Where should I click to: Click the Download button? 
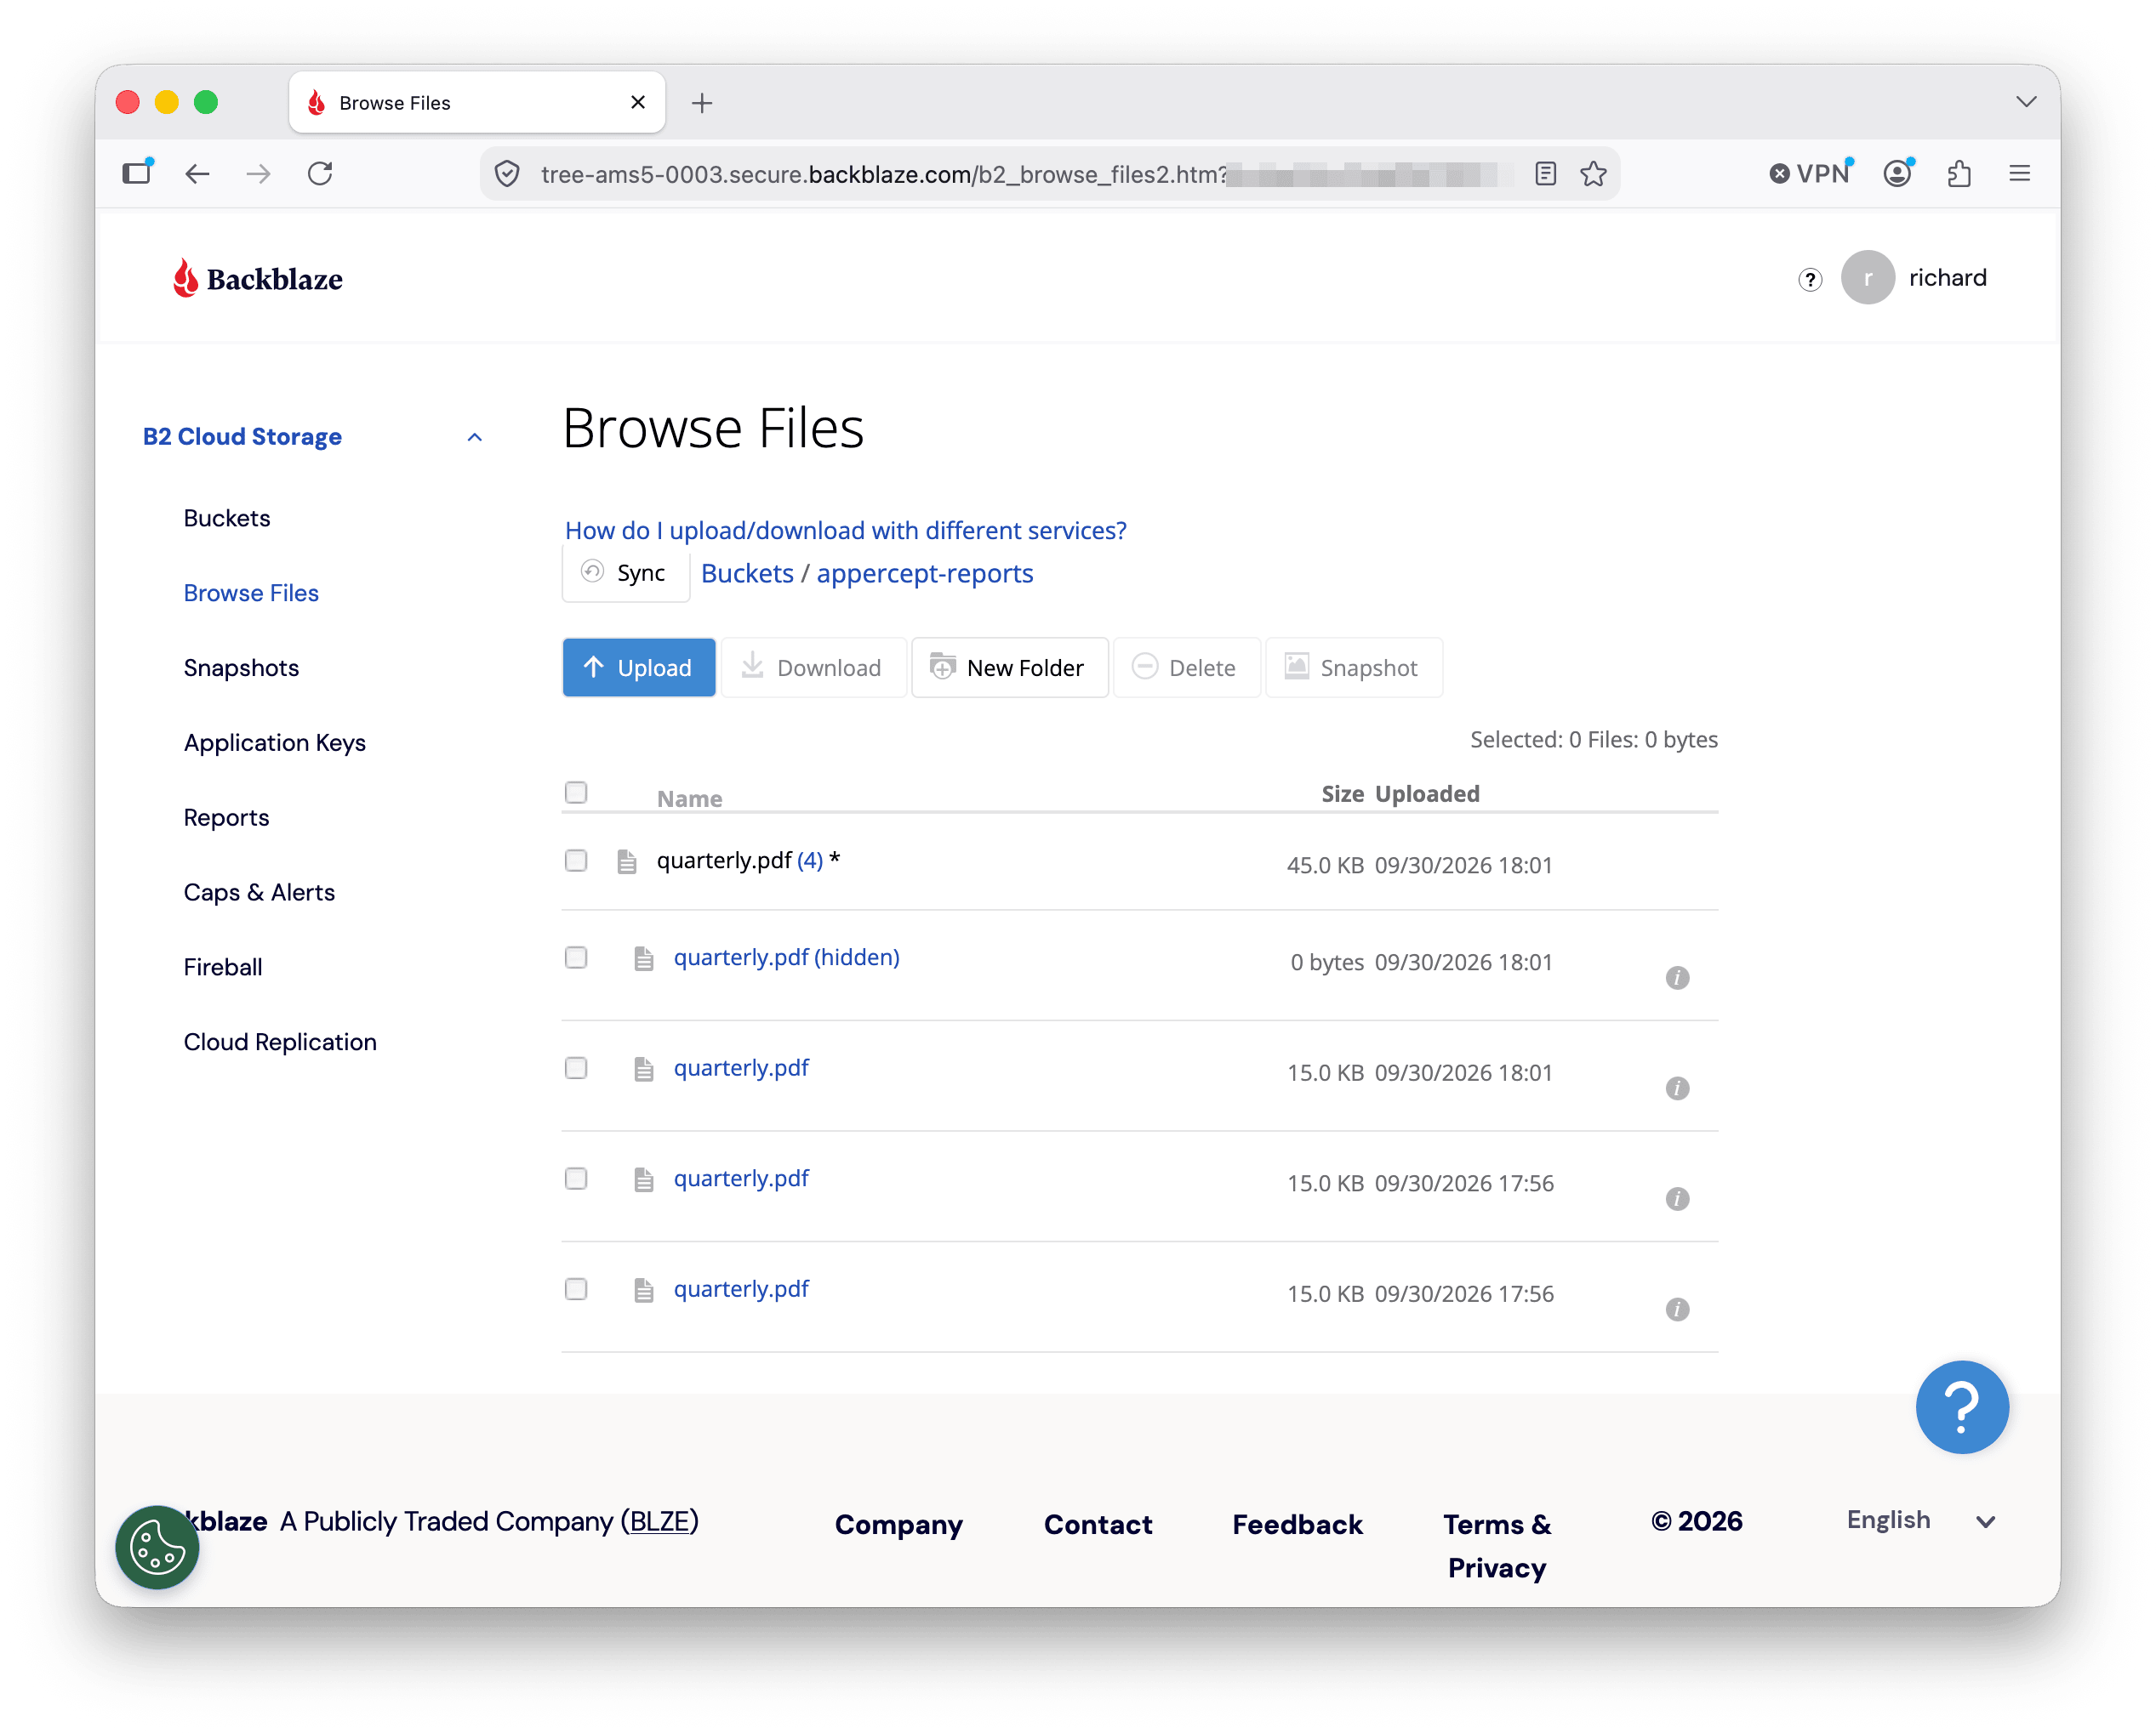point(813,668)
